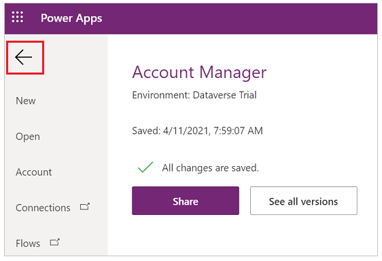Click All changes are saved message
This screenshot has width=382, height=261.
pyautogui.click(x=210, y=168)
